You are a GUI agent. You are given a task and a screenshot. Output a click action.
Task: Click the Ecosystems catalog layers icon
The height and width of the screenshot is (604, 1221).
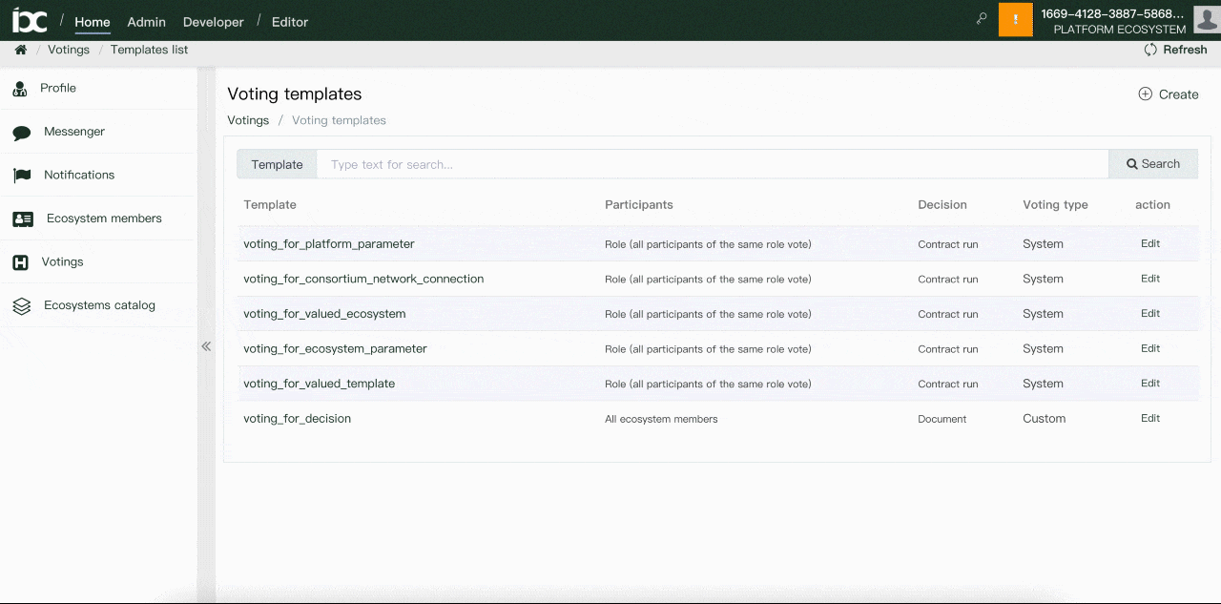[x=21, y=306]
